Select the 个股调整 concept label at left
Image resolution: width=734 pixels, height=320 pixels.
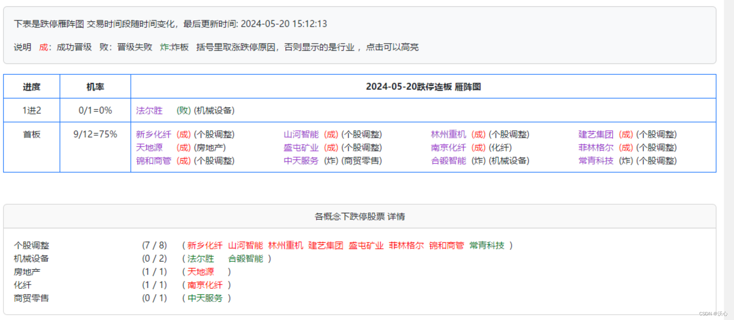pyautogui.click(x=31, y=246)
